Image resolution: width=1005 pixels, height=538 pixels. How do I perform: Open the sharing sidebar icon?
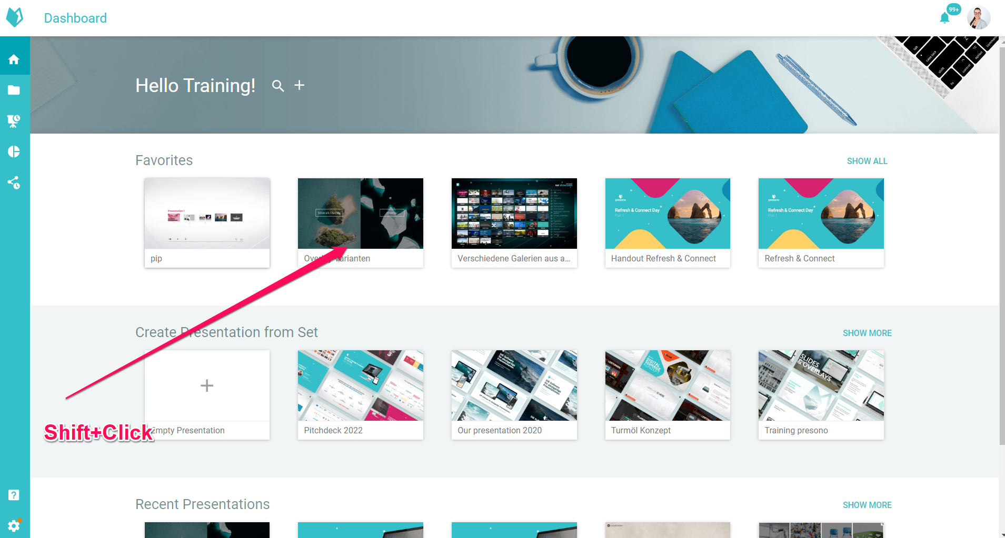(x=14, y=182)
